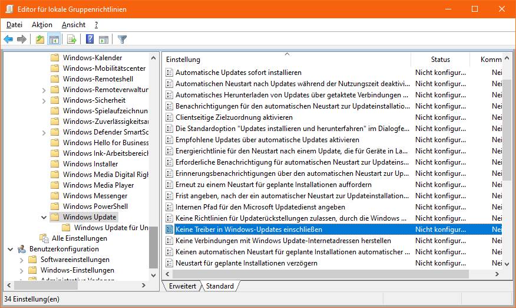Click the app icon in title bar
This screenshot has height=308, width=516.
coord(9,9)
